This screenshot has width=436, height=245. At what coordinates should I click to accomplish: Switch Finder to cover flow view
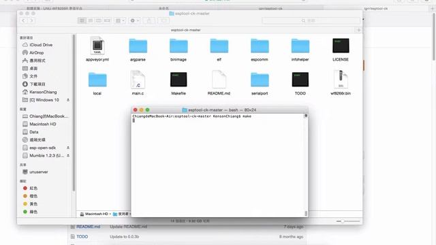(x=107, y=20)
